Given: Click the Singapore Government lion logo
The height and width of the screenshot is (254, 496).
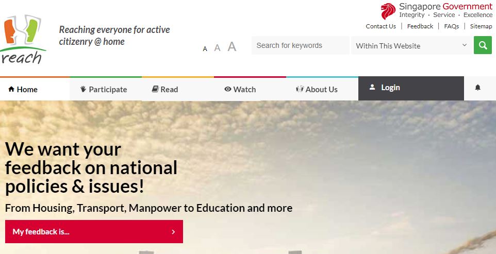Looking at the screenshot, I should (x=388, y=11).
